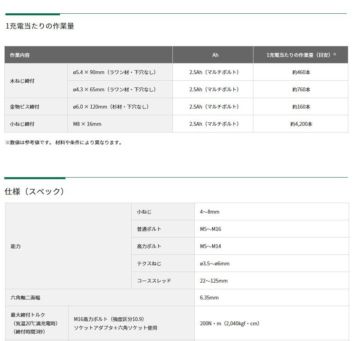Select the 約160本 value

[x=301, y=107]
